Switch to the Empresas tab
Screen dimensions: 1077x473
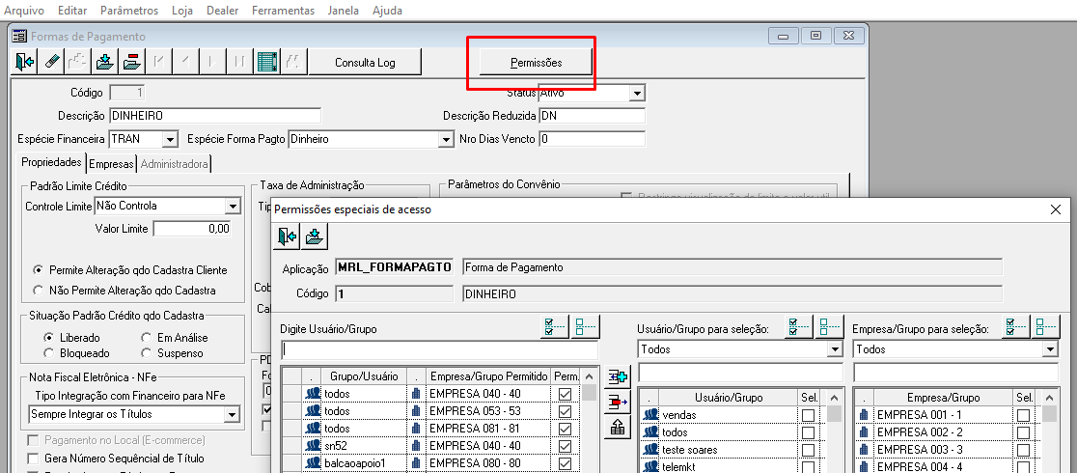tap(111, 164)
